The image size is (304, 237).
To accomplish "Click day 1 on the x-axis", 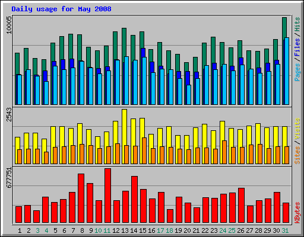I will tap(20, 230).
